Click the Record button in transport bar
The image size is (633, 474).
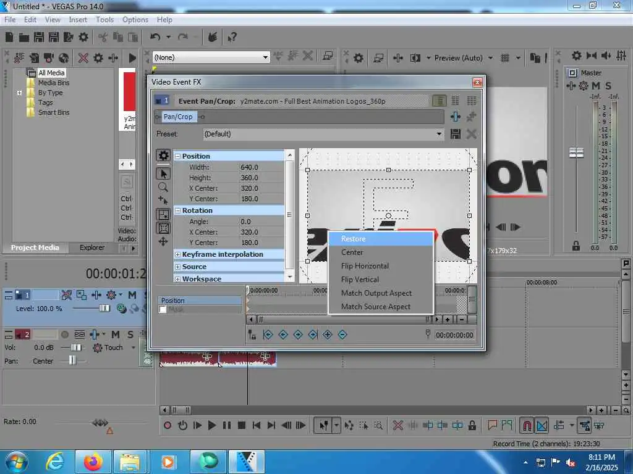point(168,425)
